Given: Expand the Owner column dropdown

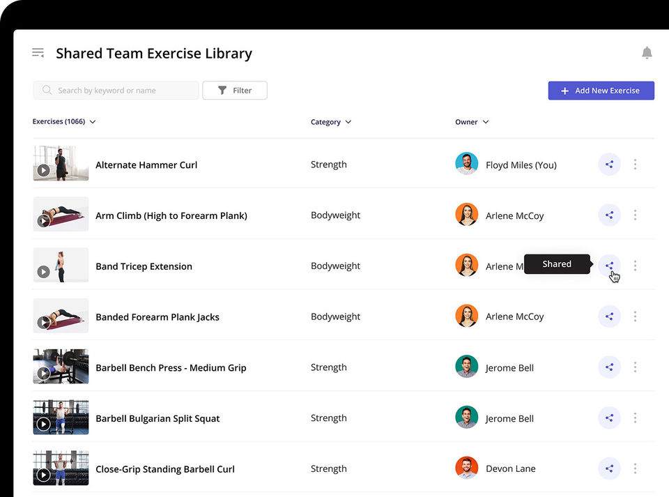Looking at the screenshot, I should coord(472,122).
